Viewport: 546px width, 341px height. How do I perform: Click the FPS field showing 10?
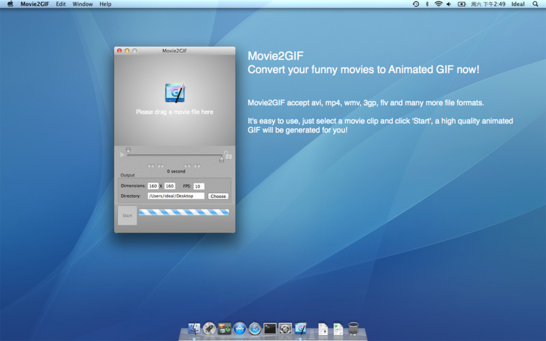(x=199, y=186)
